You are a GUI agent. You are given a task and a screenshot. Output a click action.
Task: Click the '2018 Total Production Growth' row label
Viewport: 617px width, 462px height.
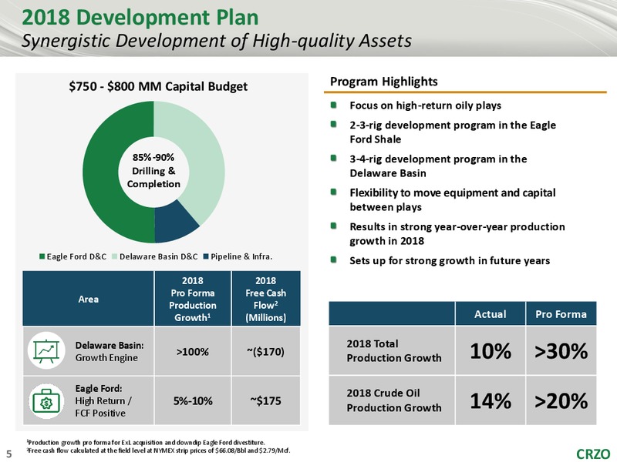[x=394, y=351]
